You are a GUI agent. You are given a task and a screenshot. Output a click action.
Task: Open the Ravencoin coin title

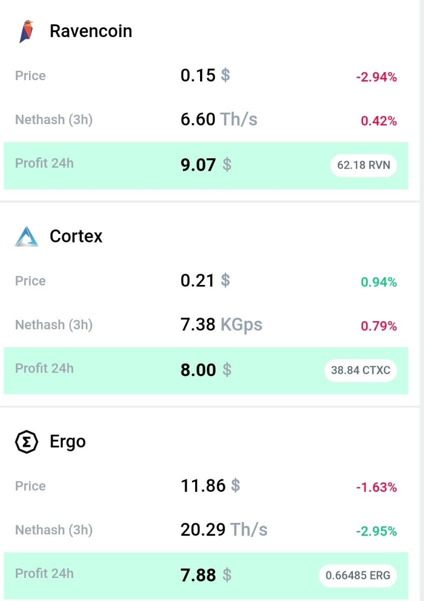click(x=91, y=31)
